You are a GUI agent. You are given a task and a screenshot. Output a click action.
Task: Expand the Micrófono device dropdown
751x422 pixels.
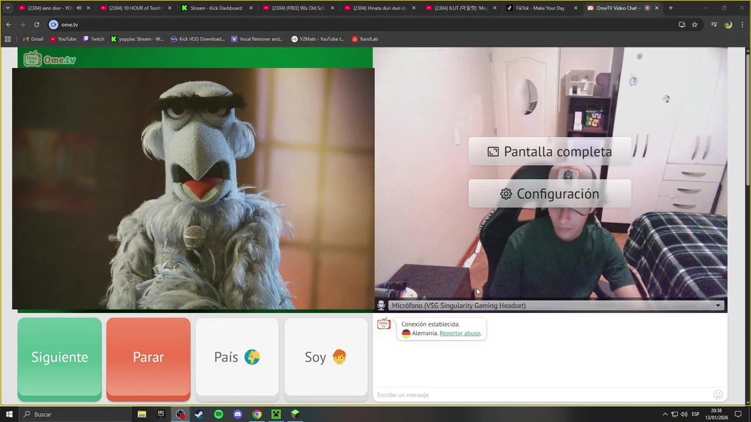pos(556,305)
